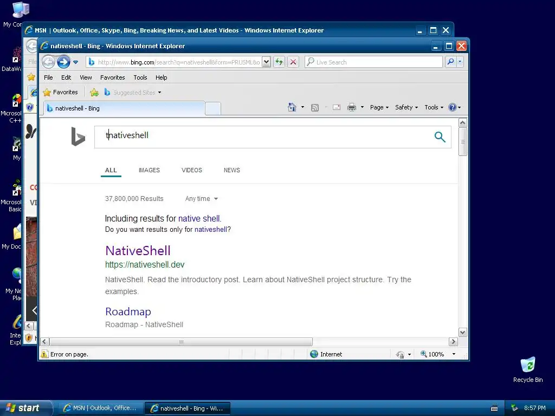Click the results only for nativeshell link
555x416 pixels.
click(211, 230)
